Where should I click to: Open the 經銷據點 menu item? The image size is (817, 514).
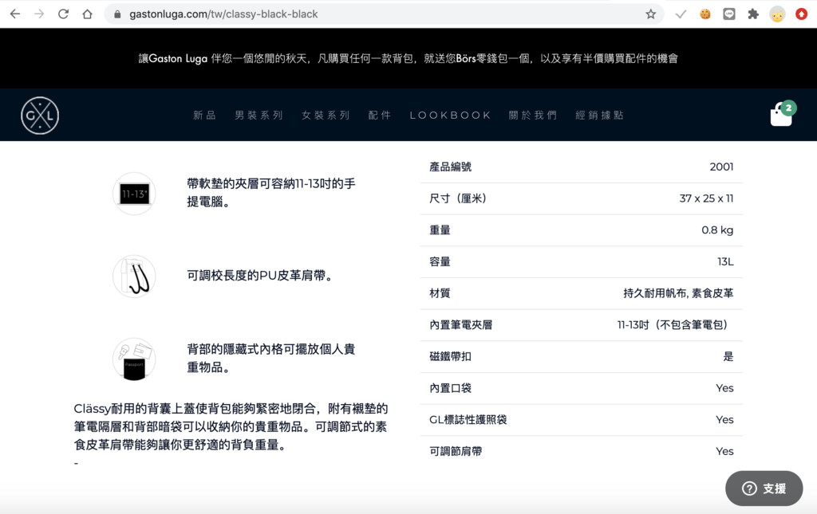pyautogui.click(x=599, y=115)
